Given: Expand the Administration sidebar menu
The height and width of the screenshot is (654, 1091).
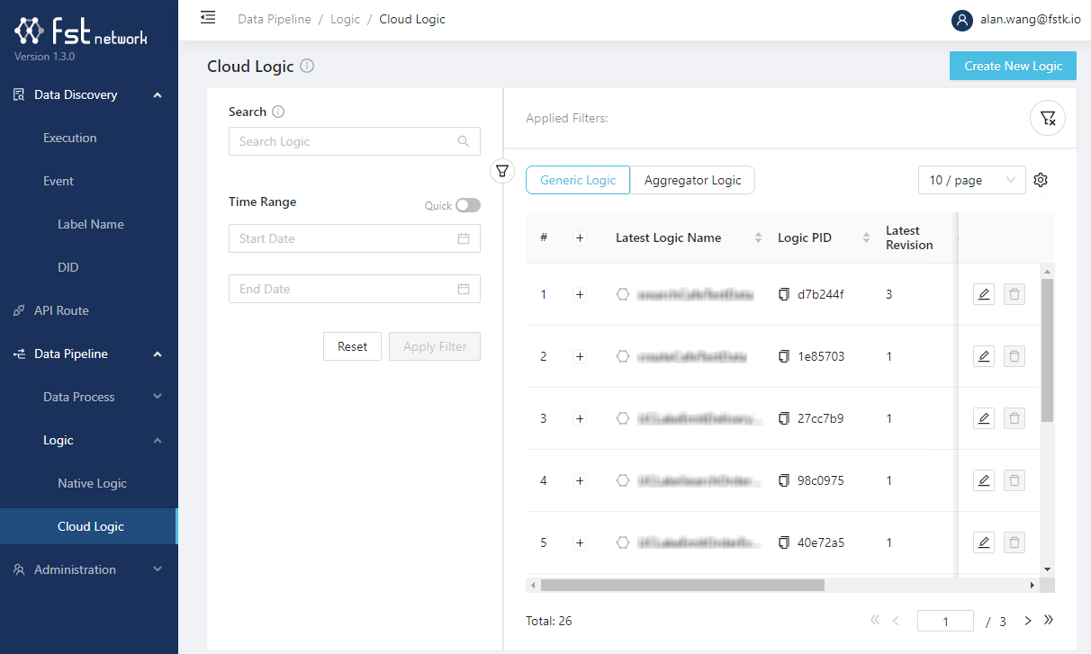Looking at the screenshot, I should coord(89,569).
